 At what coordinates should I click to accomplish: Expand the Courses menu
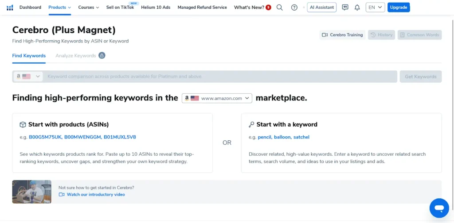tap(89, 8)
